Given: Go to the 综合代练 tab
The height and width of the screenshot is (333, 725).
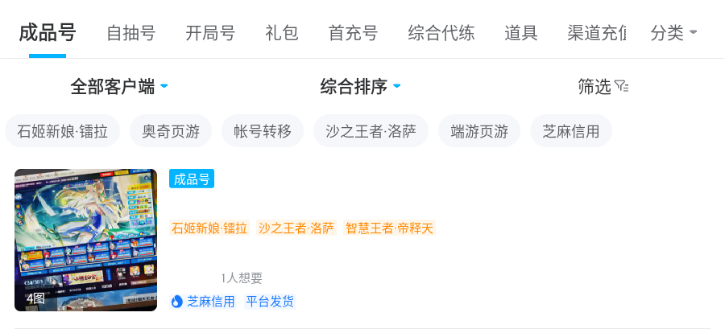Looking at the screenshot, I should [x=441, y=33].
